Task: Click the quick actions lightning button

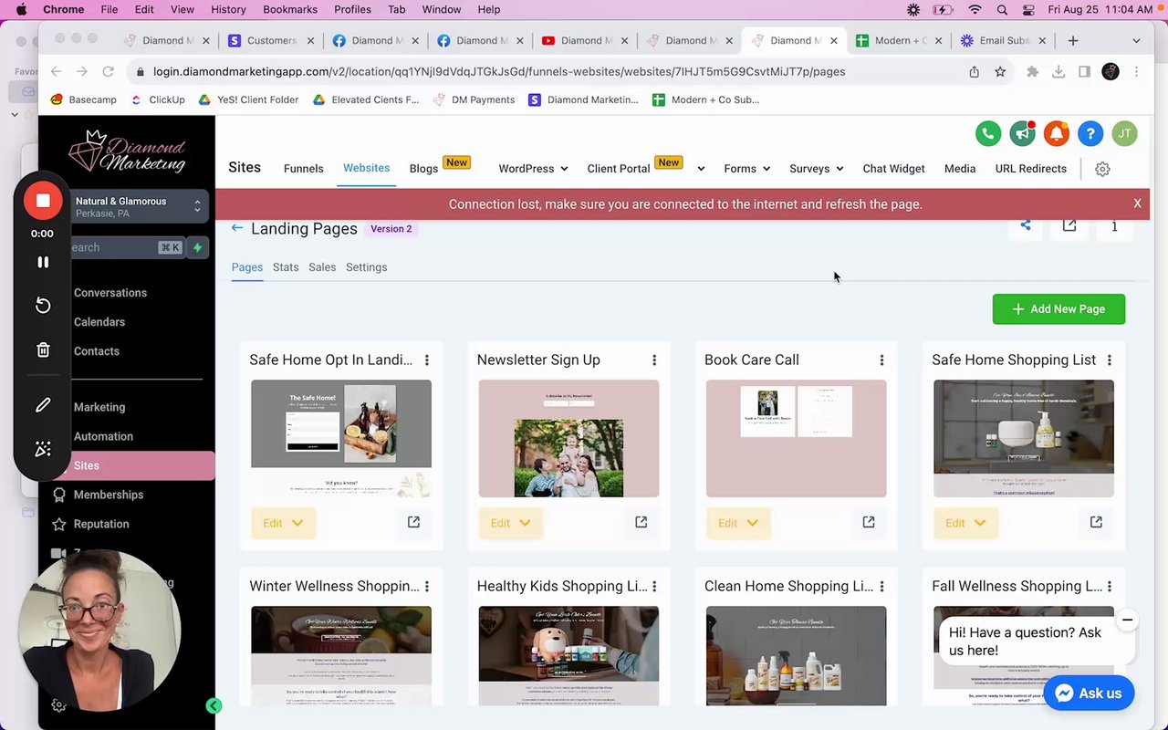Action: pyautogui.click(x=197, y=247)
